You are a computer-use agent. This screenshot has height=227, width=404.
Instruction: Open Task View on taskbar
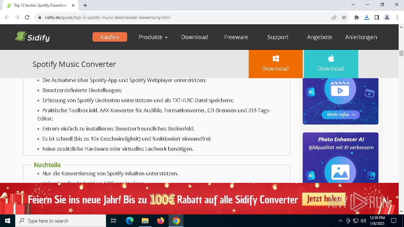pyautogui.click(x=114, y=221)
